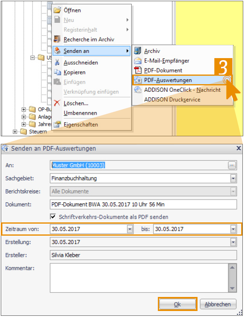Screen dimensions: 244x317
Task: Open the browse button next to An field
Action: pyautogui.click(x=232, y=166)
